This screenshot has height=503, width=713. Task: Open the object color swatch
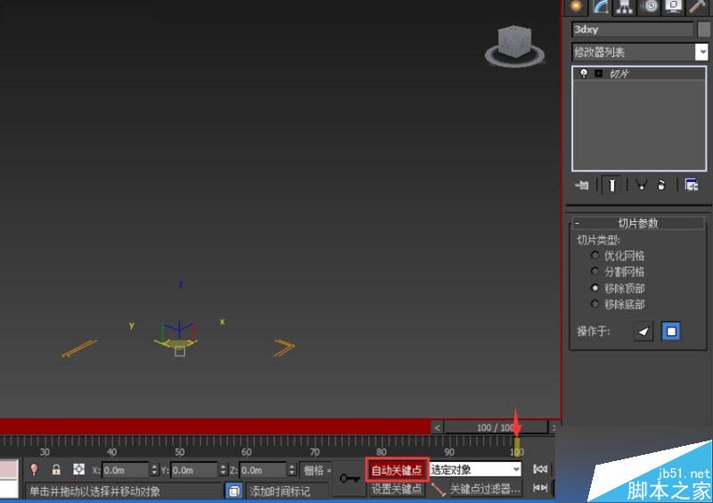pyautogui.click(x=703, y=29)
